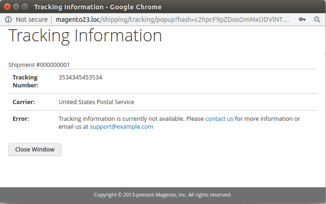Maximize the Tracking Information window

pos(25,7)
